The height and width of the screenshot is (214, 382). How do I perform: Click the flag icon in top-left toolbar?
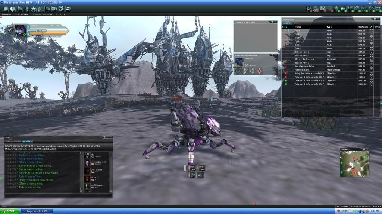click(x=19, y=9)
